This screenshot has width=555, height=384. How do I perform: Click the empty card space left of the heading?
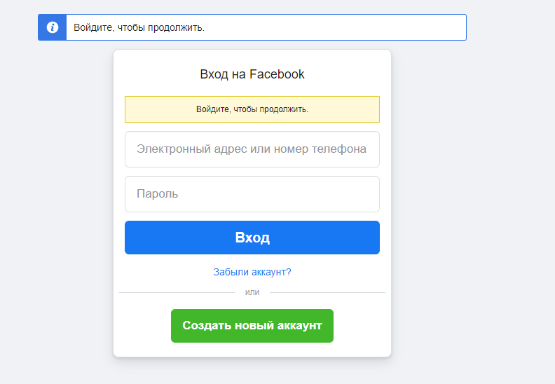(154, 74)
